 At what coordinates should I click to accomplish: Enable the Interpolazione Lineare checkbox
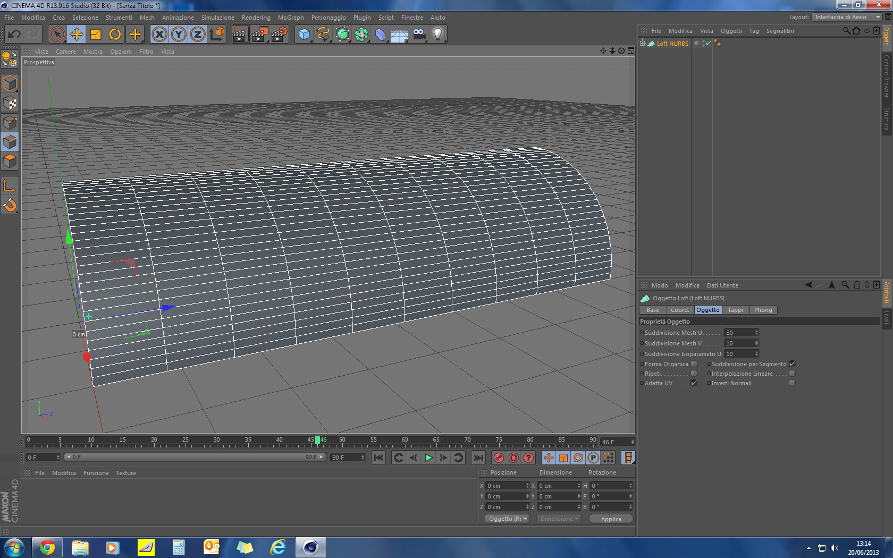click(792, 374)
